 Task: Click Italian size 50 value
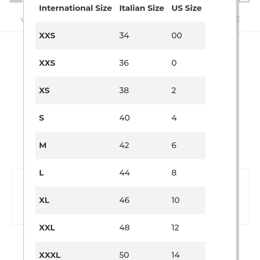click(124, 255)
